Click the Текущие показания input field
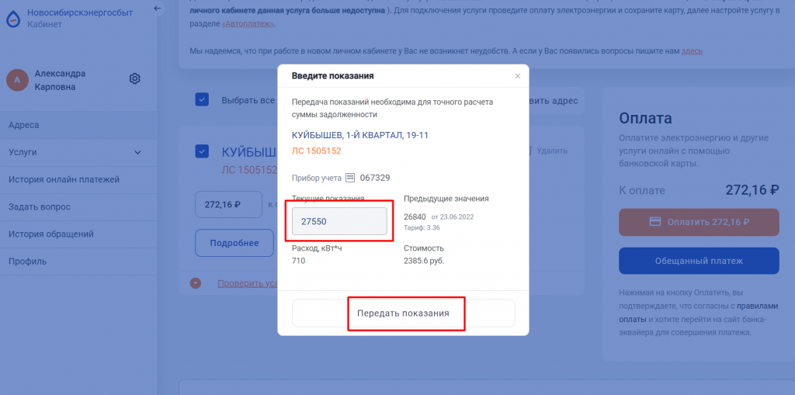Screen dimensions: 795x395 tap(338, 220)
